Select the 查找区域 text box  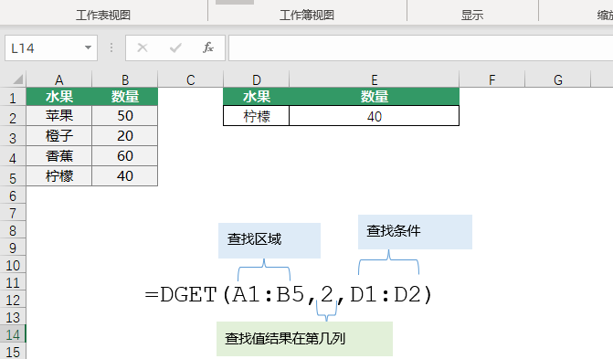pos(270,240)
